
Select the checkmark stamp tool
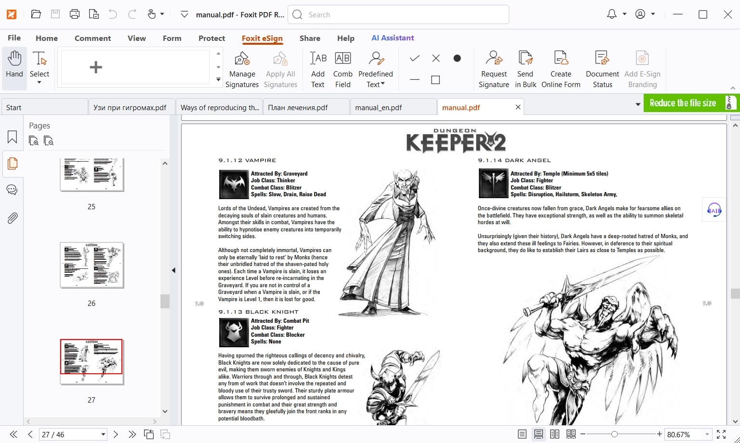(415, 58)
